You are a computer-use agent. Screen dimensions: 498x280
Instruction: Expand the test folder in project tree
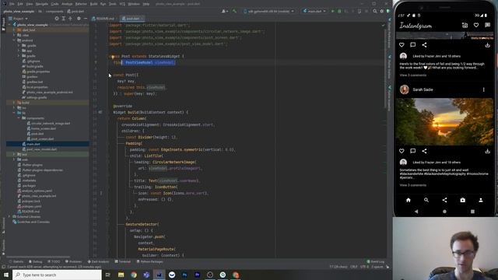(14, 154)
